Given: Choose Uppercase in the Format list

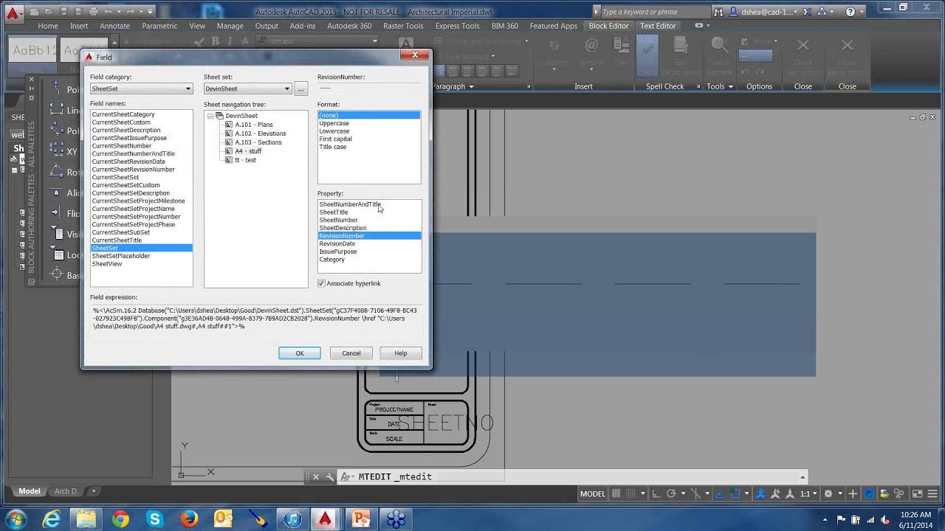Looking at the screenshot, I should [334, 123].
